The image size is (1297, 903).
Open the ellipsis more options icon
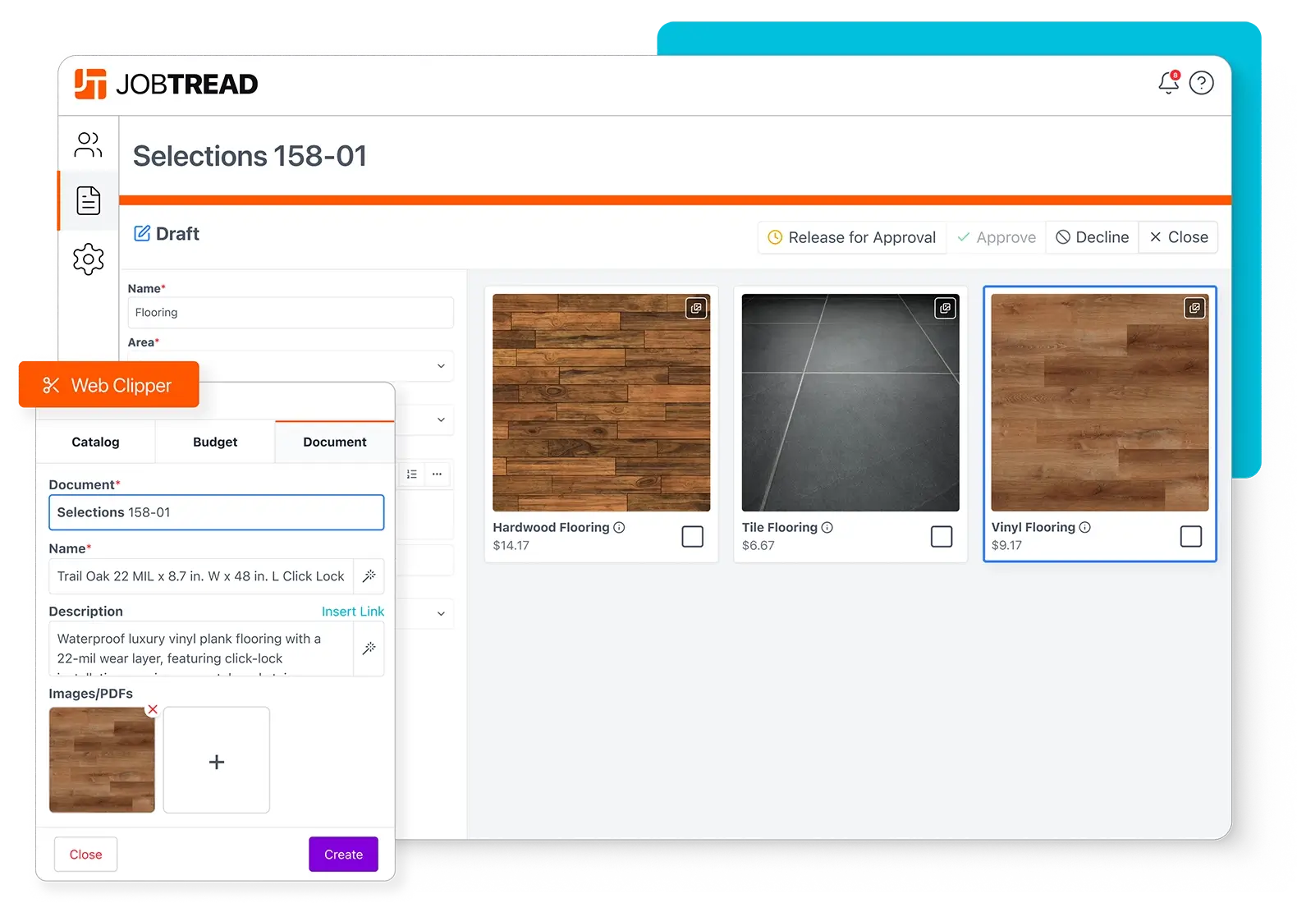[437, 474]
